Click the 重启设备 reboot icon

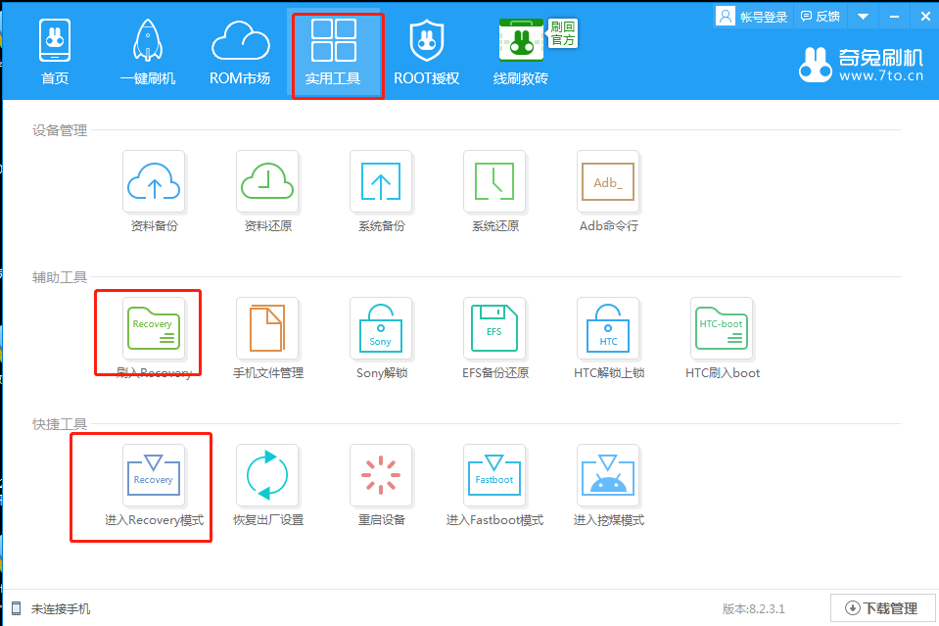(x=381, y=475)
